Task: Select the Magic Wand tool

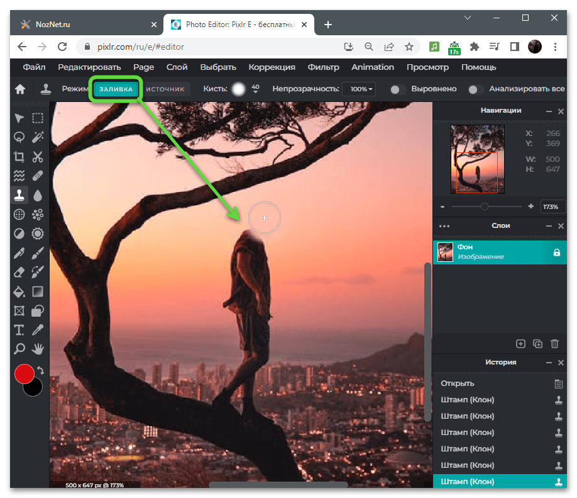Action: point(38,137)
